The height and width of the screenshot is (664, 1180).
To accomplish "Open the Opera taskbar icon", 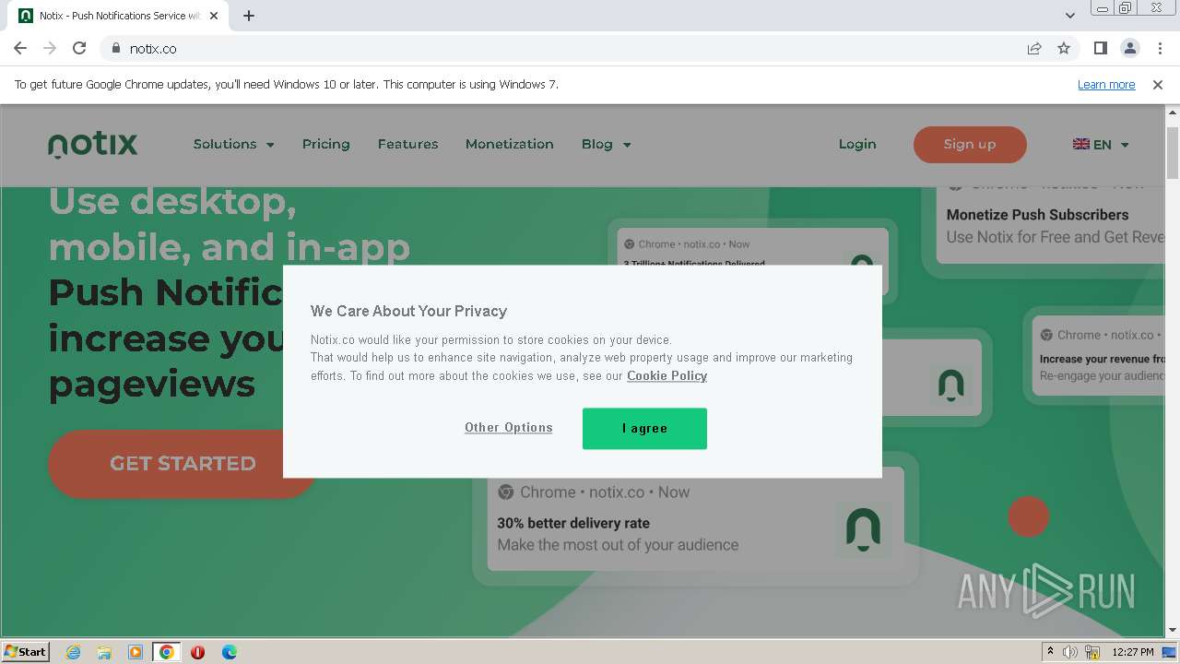I will [197, 652].
